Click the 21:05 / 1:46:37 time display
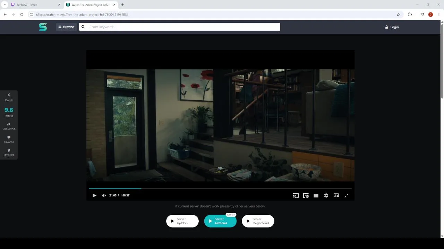 (x=119, y=195)
